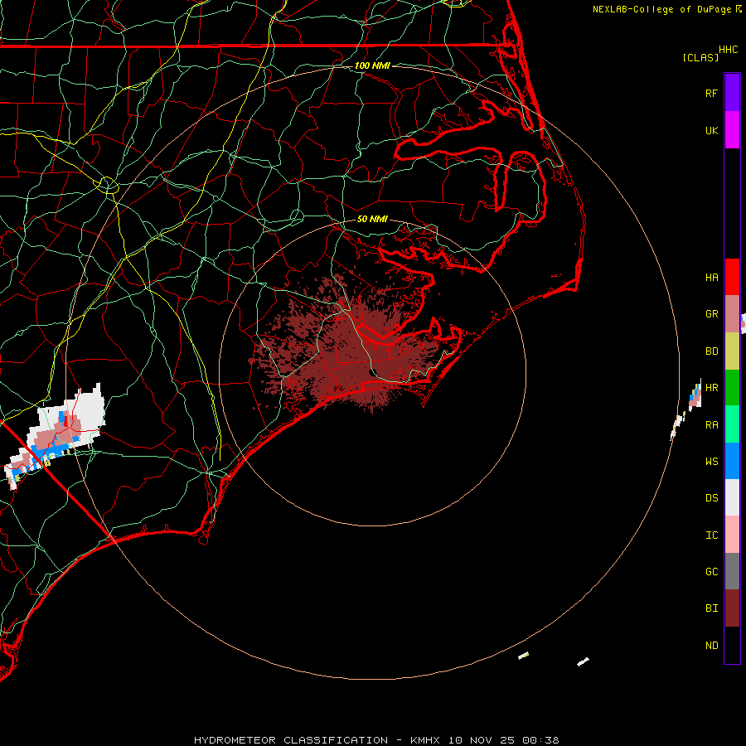Click the HA legend label
The height and width of the screenshot is (746, 746).
(x=711, y=277)
